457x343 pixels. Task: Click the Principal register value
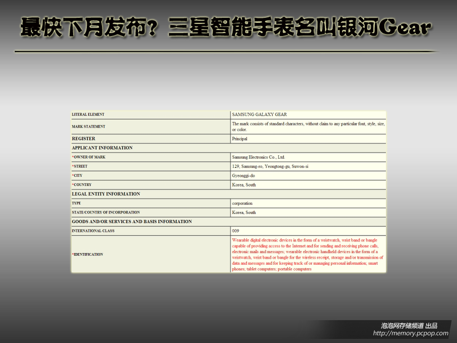tap(239, 139)
